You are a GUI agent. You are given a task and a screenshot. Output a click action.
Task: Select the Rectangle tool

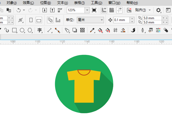click(14, 30)
